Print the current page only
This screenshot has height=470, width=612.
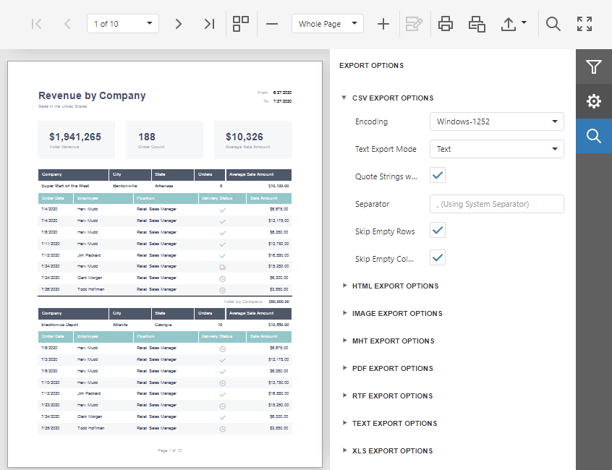(x=476, y=23)
